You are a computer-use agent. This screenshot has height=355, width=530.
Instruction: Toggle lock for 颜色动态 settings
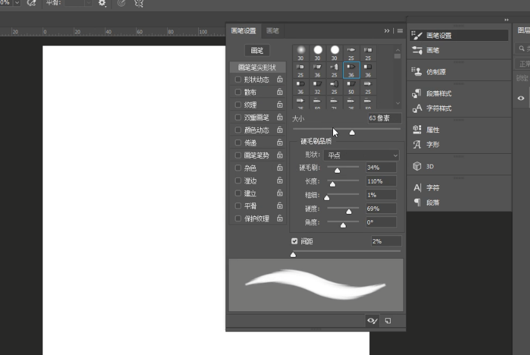click(x=280, y=130)
